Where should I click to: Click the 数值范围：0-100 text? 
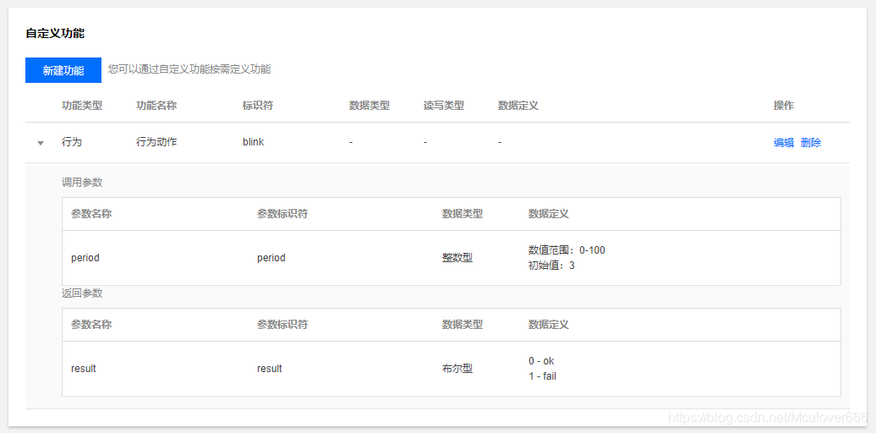tap(567, 250)
